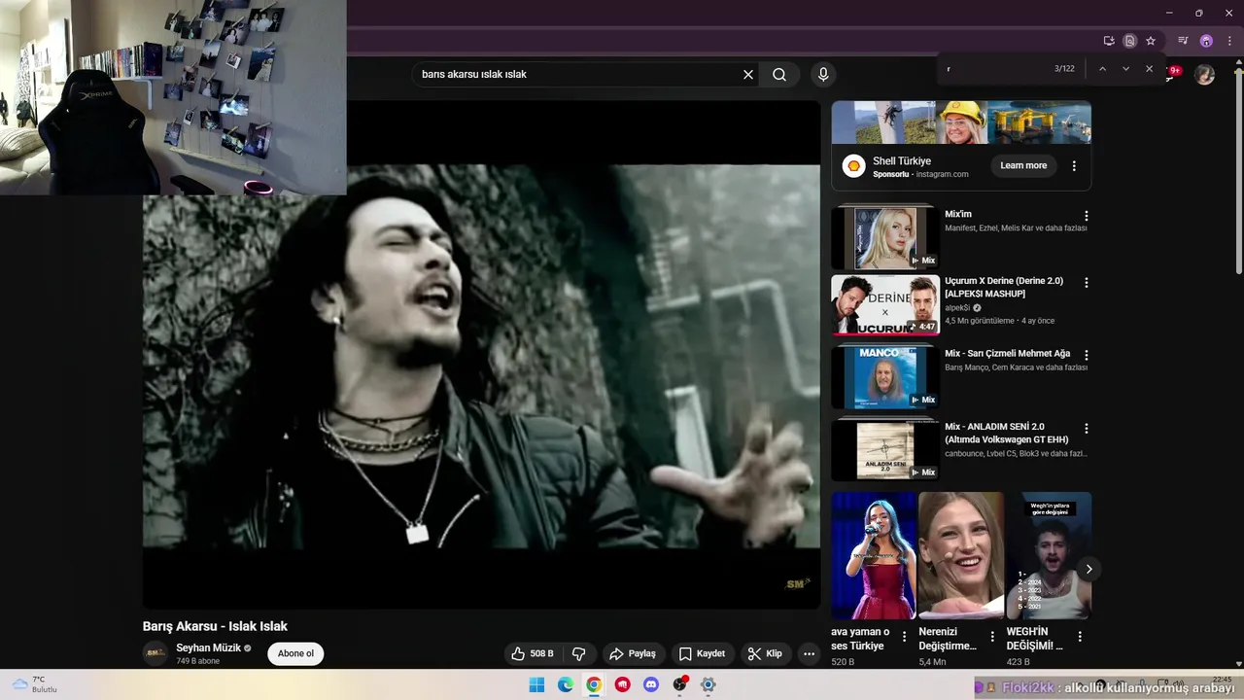
Task: Open alpekŞi channel under mashup video
Action: point(957,307)
